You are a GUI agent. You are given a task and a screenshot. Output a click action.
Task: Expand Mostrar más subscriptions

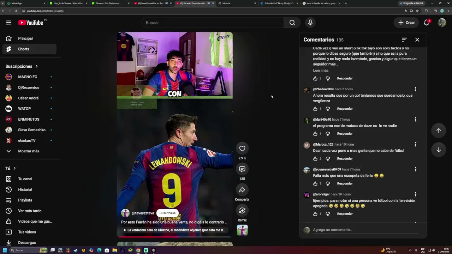coord(29,151)
